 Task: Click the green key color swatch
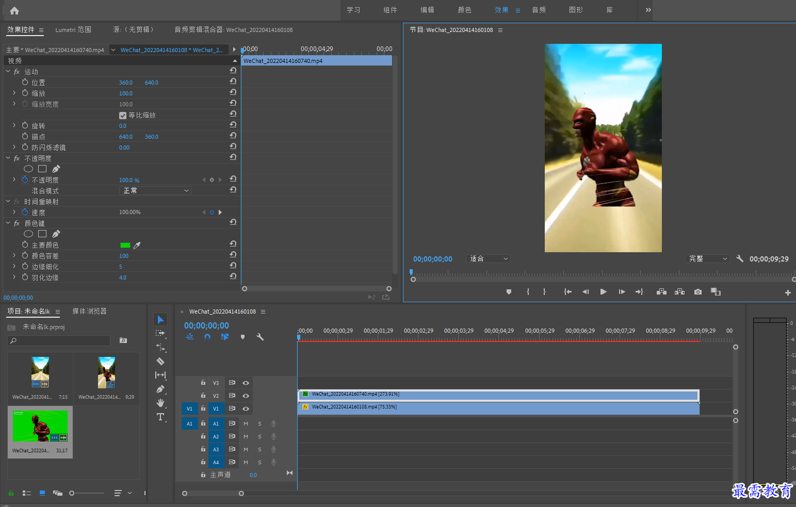tap(125, 246)
